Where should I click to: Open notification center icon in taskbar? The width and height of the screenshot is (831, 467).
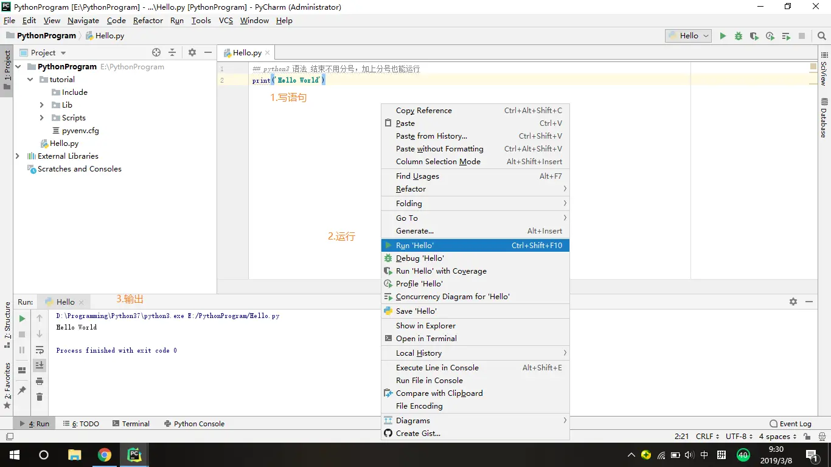(812, 455)
